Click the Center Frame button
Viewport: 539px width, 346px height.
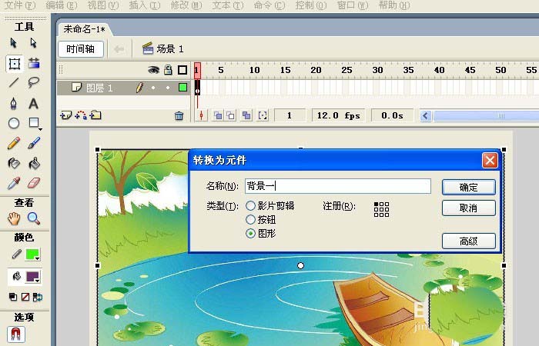point(202,115)
